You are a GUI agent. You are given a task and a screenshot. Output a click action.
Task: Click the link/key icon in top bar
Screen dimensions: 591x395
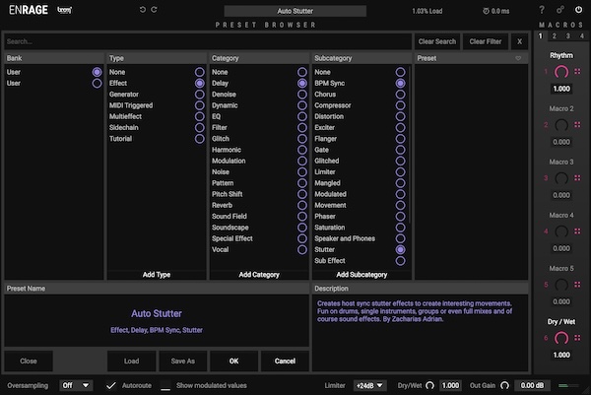(x=560, y=10)
